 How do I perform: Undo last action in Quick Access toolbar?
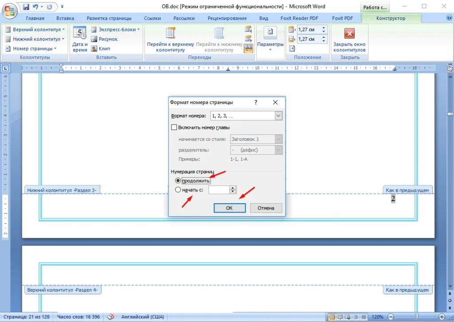pos(35,7)
